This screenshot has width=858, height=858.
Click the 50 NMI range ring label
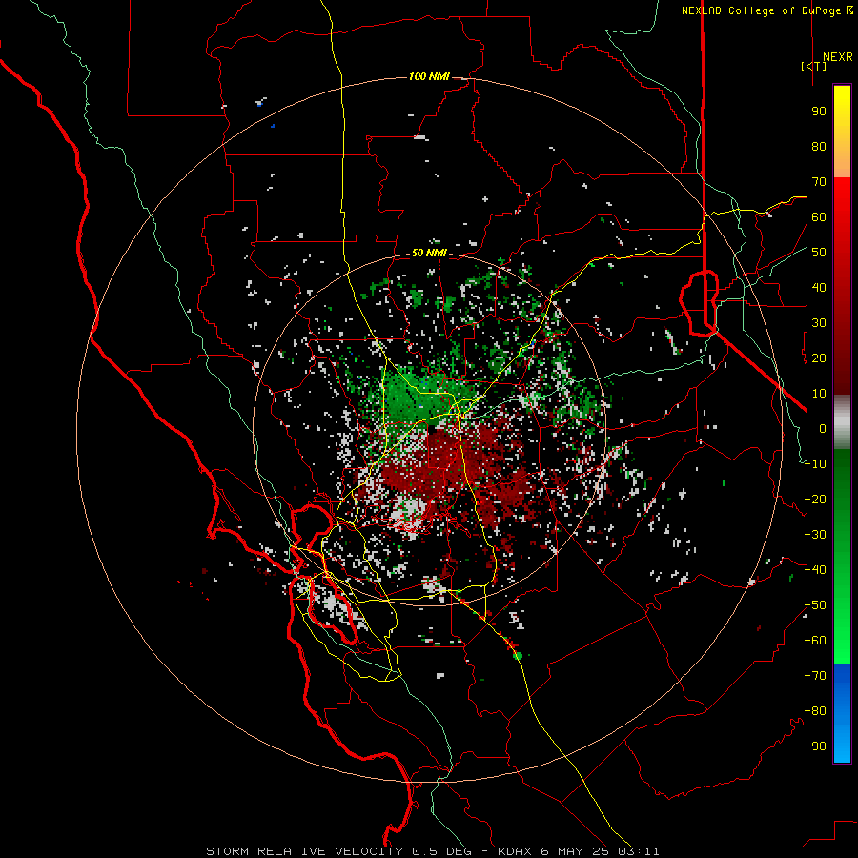(430, 253)
